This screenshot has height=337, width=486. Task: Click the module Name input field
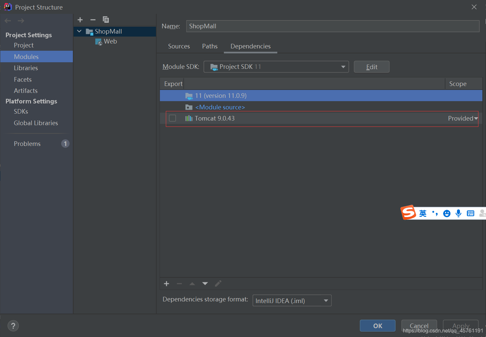[x=333, y=26]
